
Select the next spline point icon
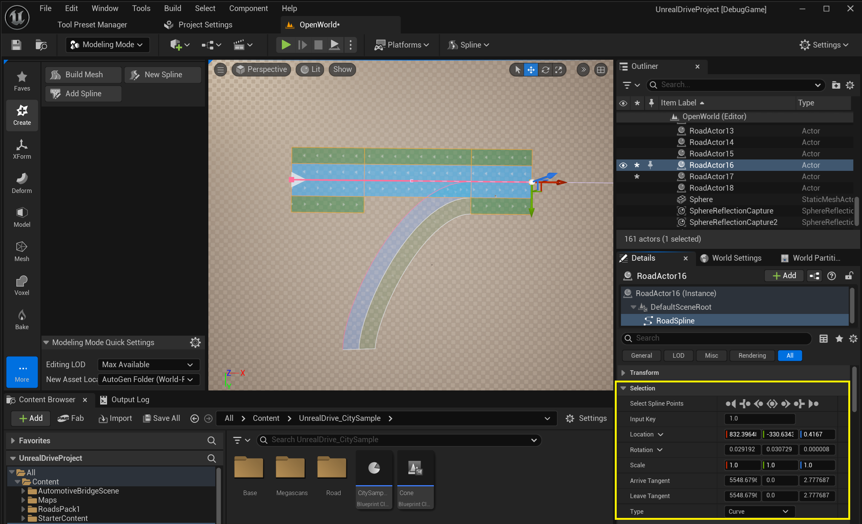(785, 404)
